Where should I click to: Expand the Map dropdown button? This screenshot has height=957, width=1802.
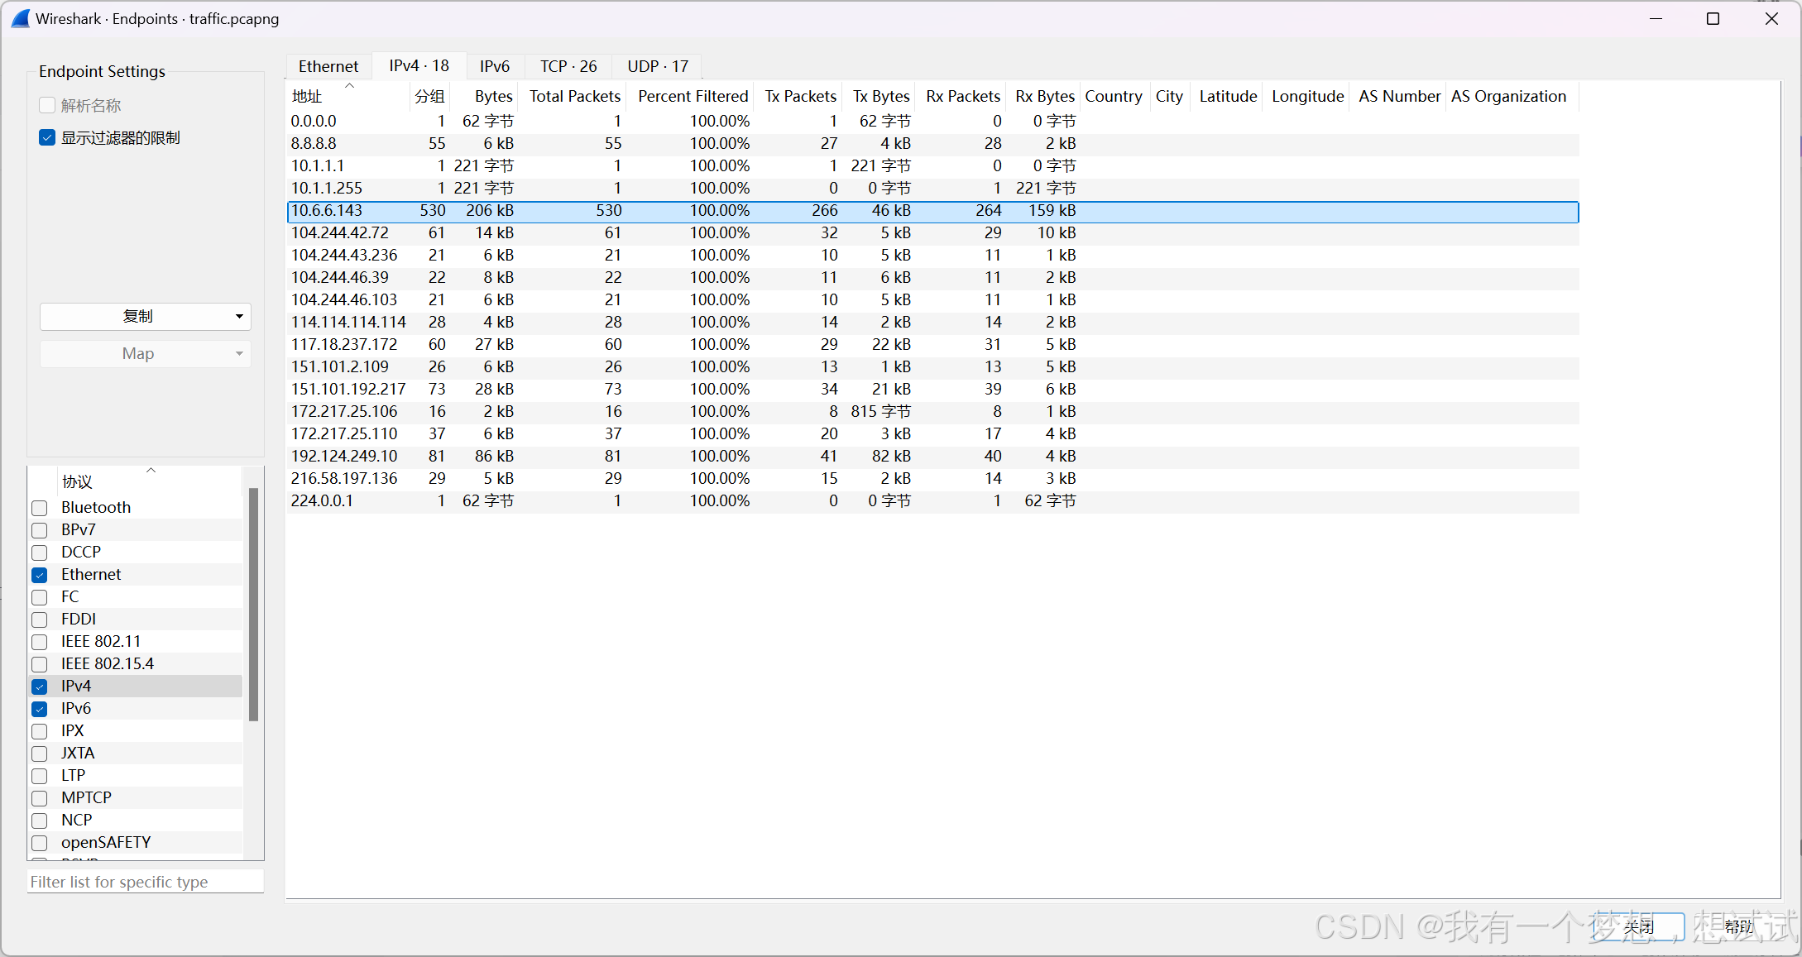pyautogui.click(x=145, y=353)
